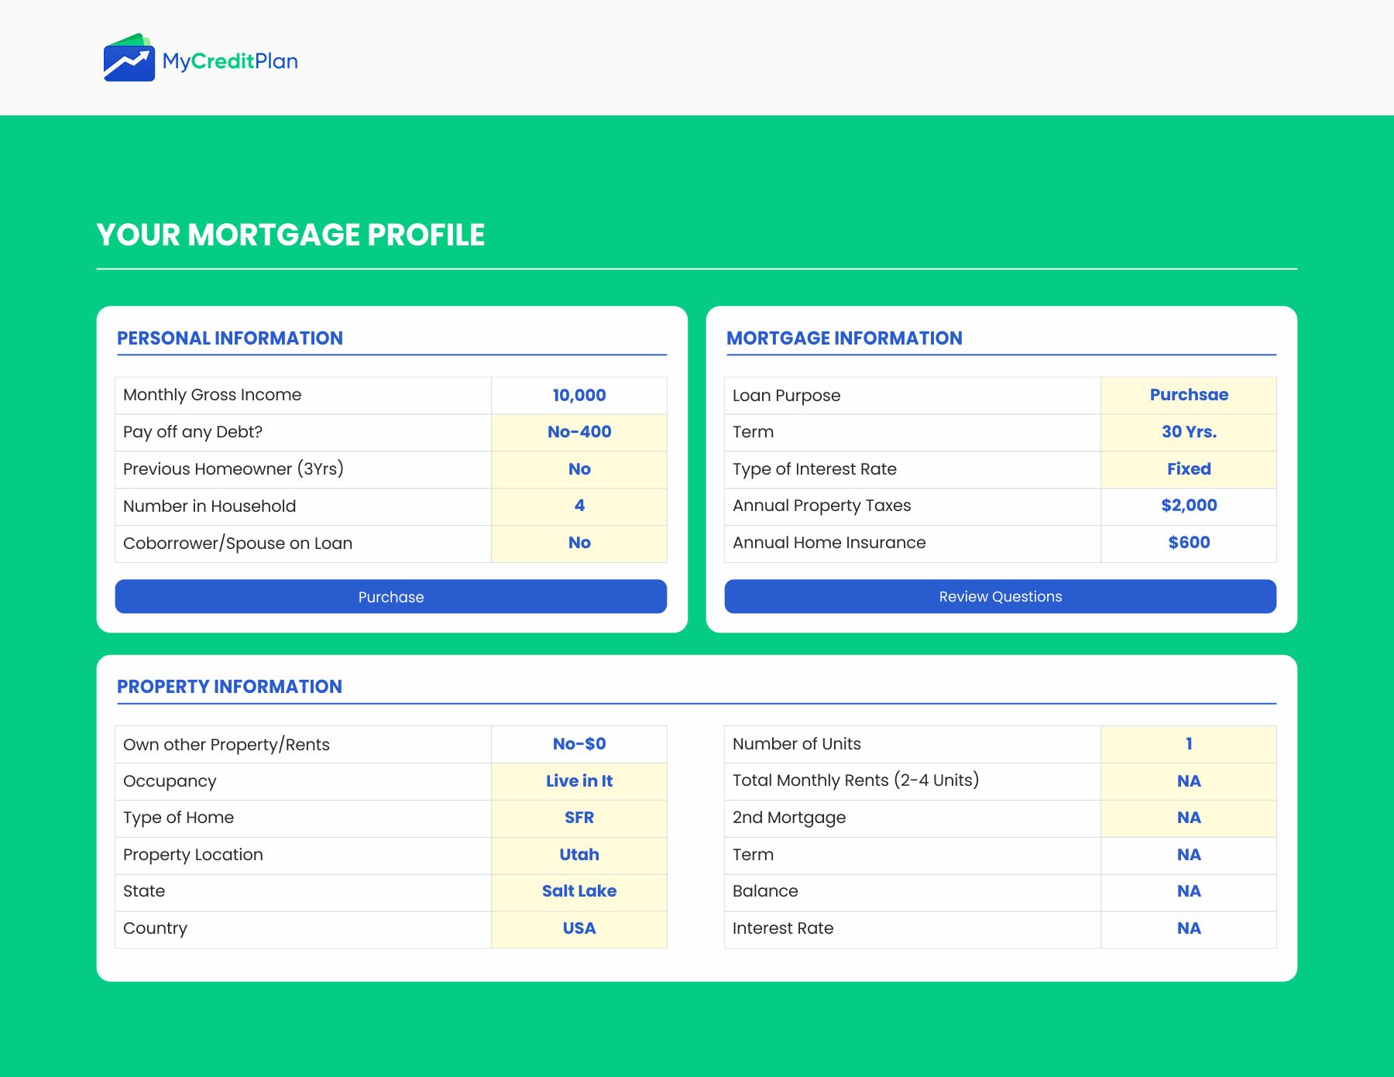The width and height of the screenshot is (1394, 1077).
Task: Select the Coborrower/Spouse on Loan value
Action: click(579, 544)
